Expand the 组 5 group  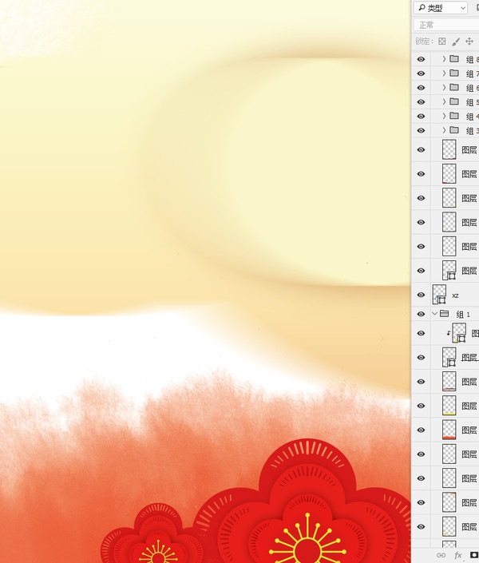pyautogui.click(x=444, y=101)
